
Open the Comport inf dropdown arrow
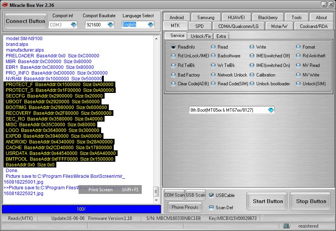pyautogui.click(x=74, y=24)
